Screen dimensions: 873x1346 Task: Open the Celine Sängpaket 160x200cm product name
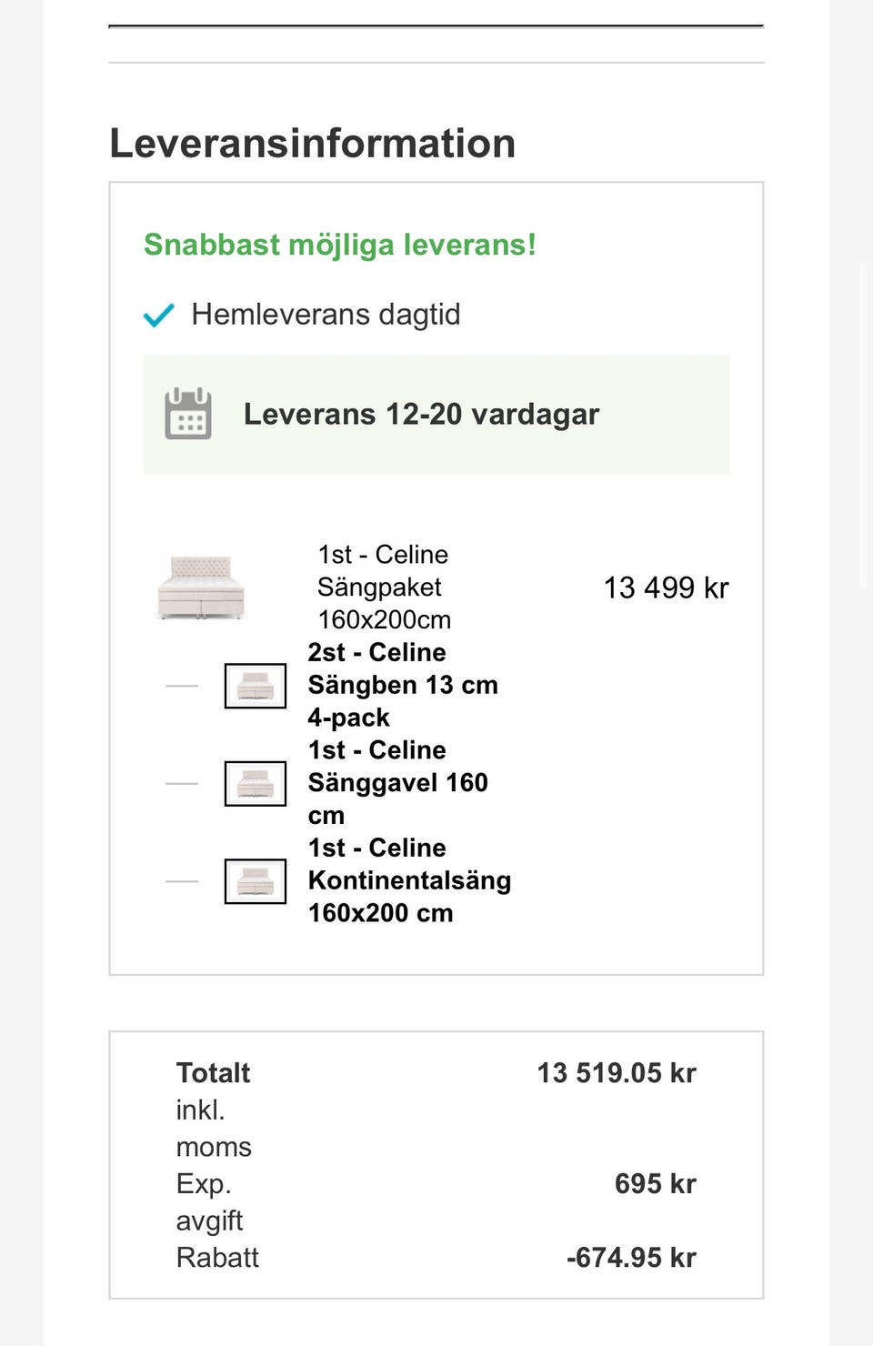pyautogui.click(x=384, y=588)
